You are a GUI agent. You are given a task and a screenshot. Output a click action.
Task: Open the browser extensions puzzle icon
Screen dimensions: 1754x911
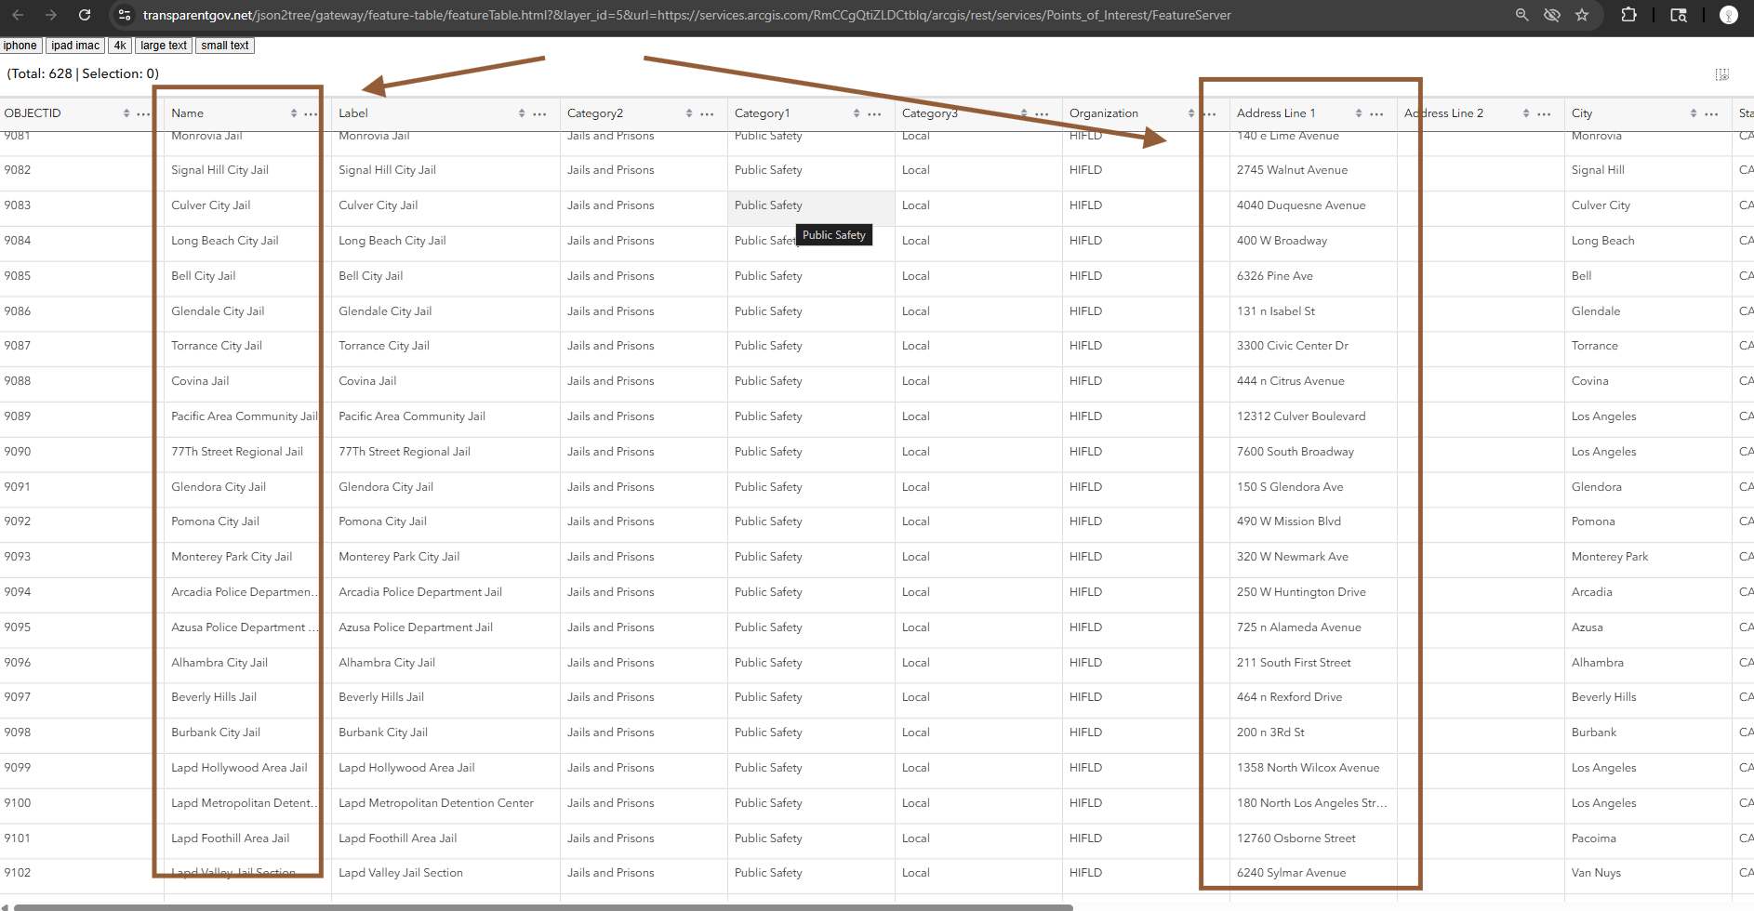tap(1628, 15)
